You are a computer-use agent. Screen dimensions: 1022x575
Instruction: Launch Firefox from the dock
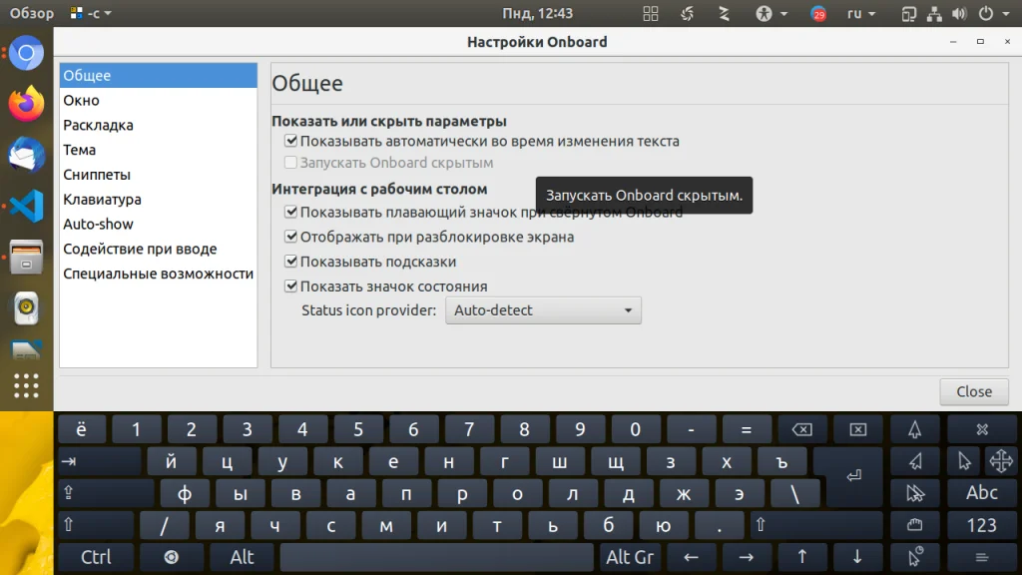26,104
